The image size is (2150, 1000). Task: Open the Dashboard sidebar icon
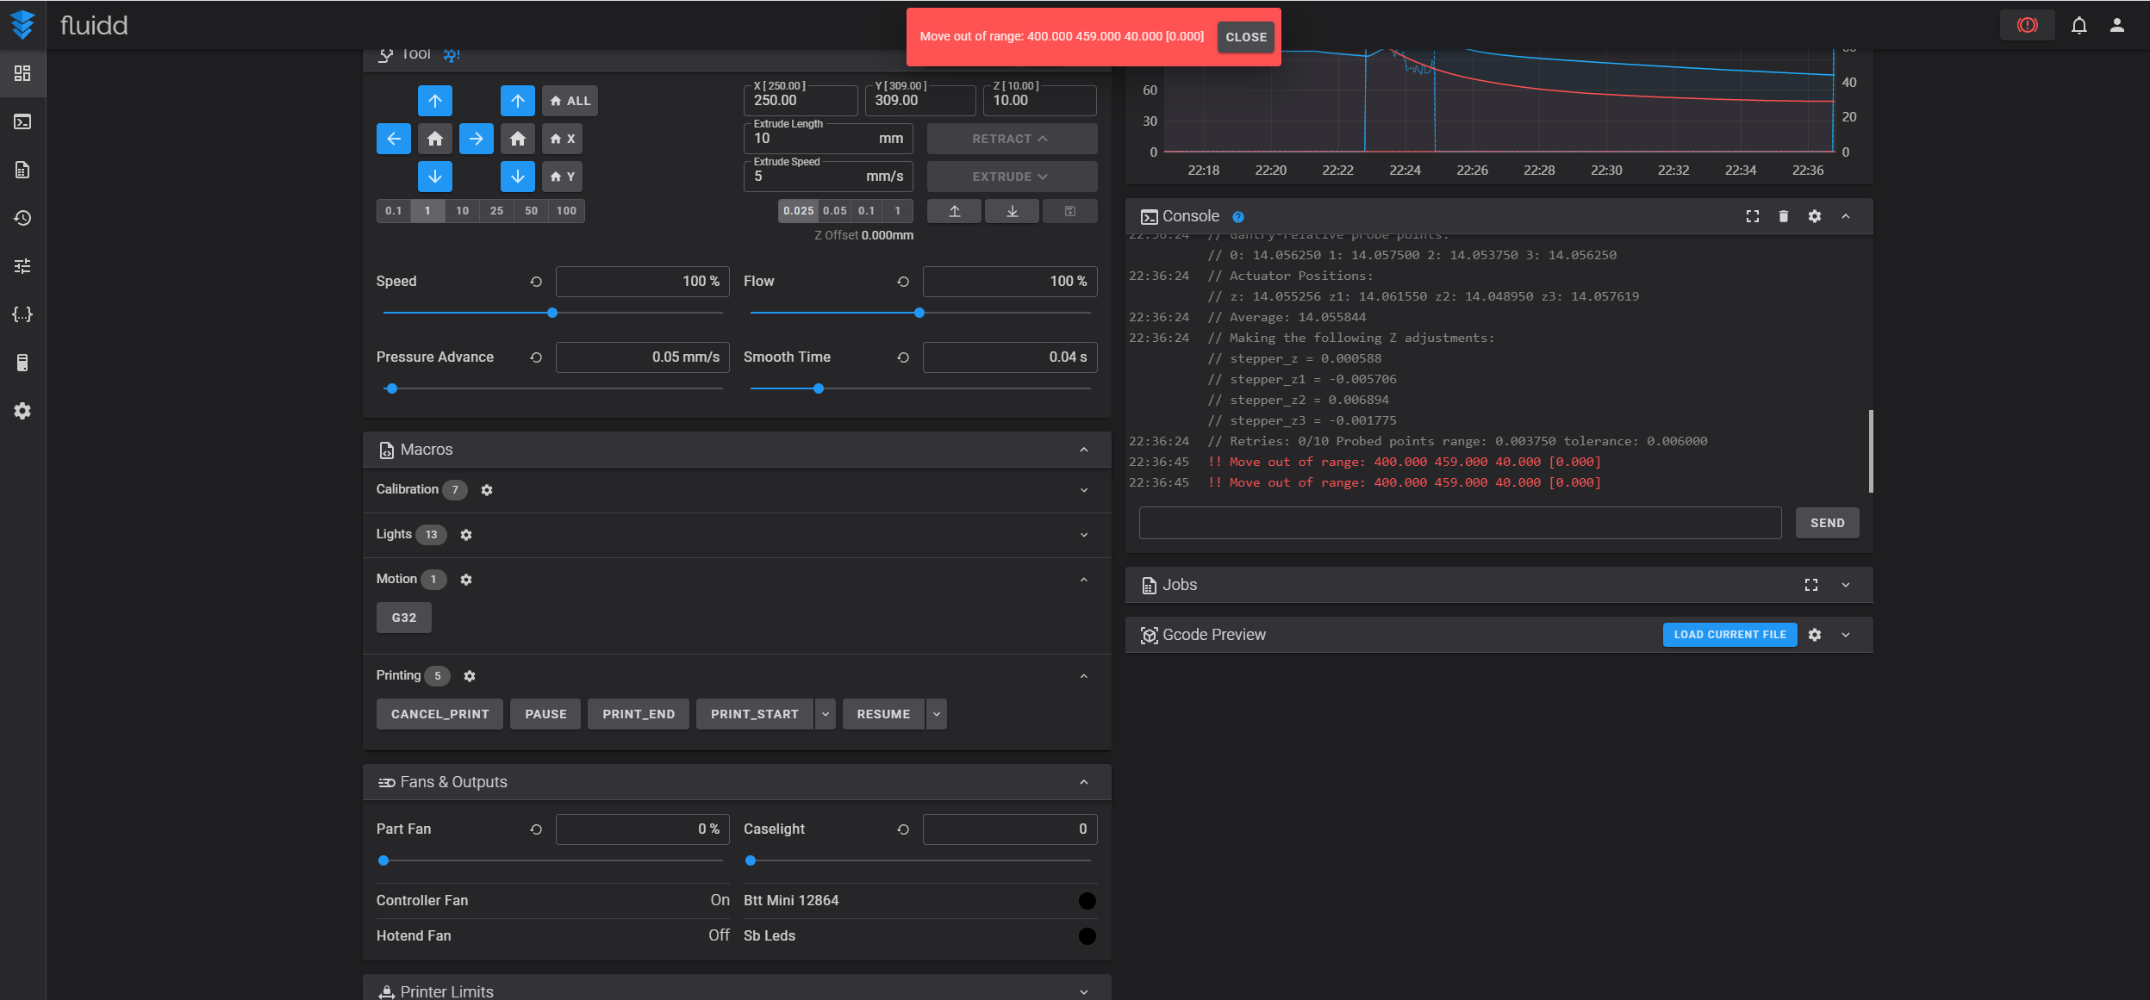22,73
